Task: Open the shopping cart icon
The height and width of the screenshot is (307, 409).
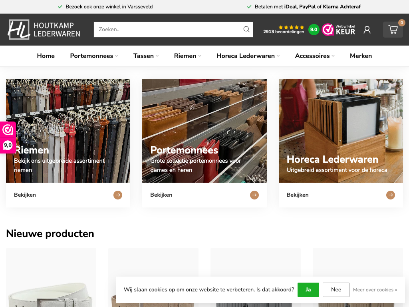Action: [393, 30]
